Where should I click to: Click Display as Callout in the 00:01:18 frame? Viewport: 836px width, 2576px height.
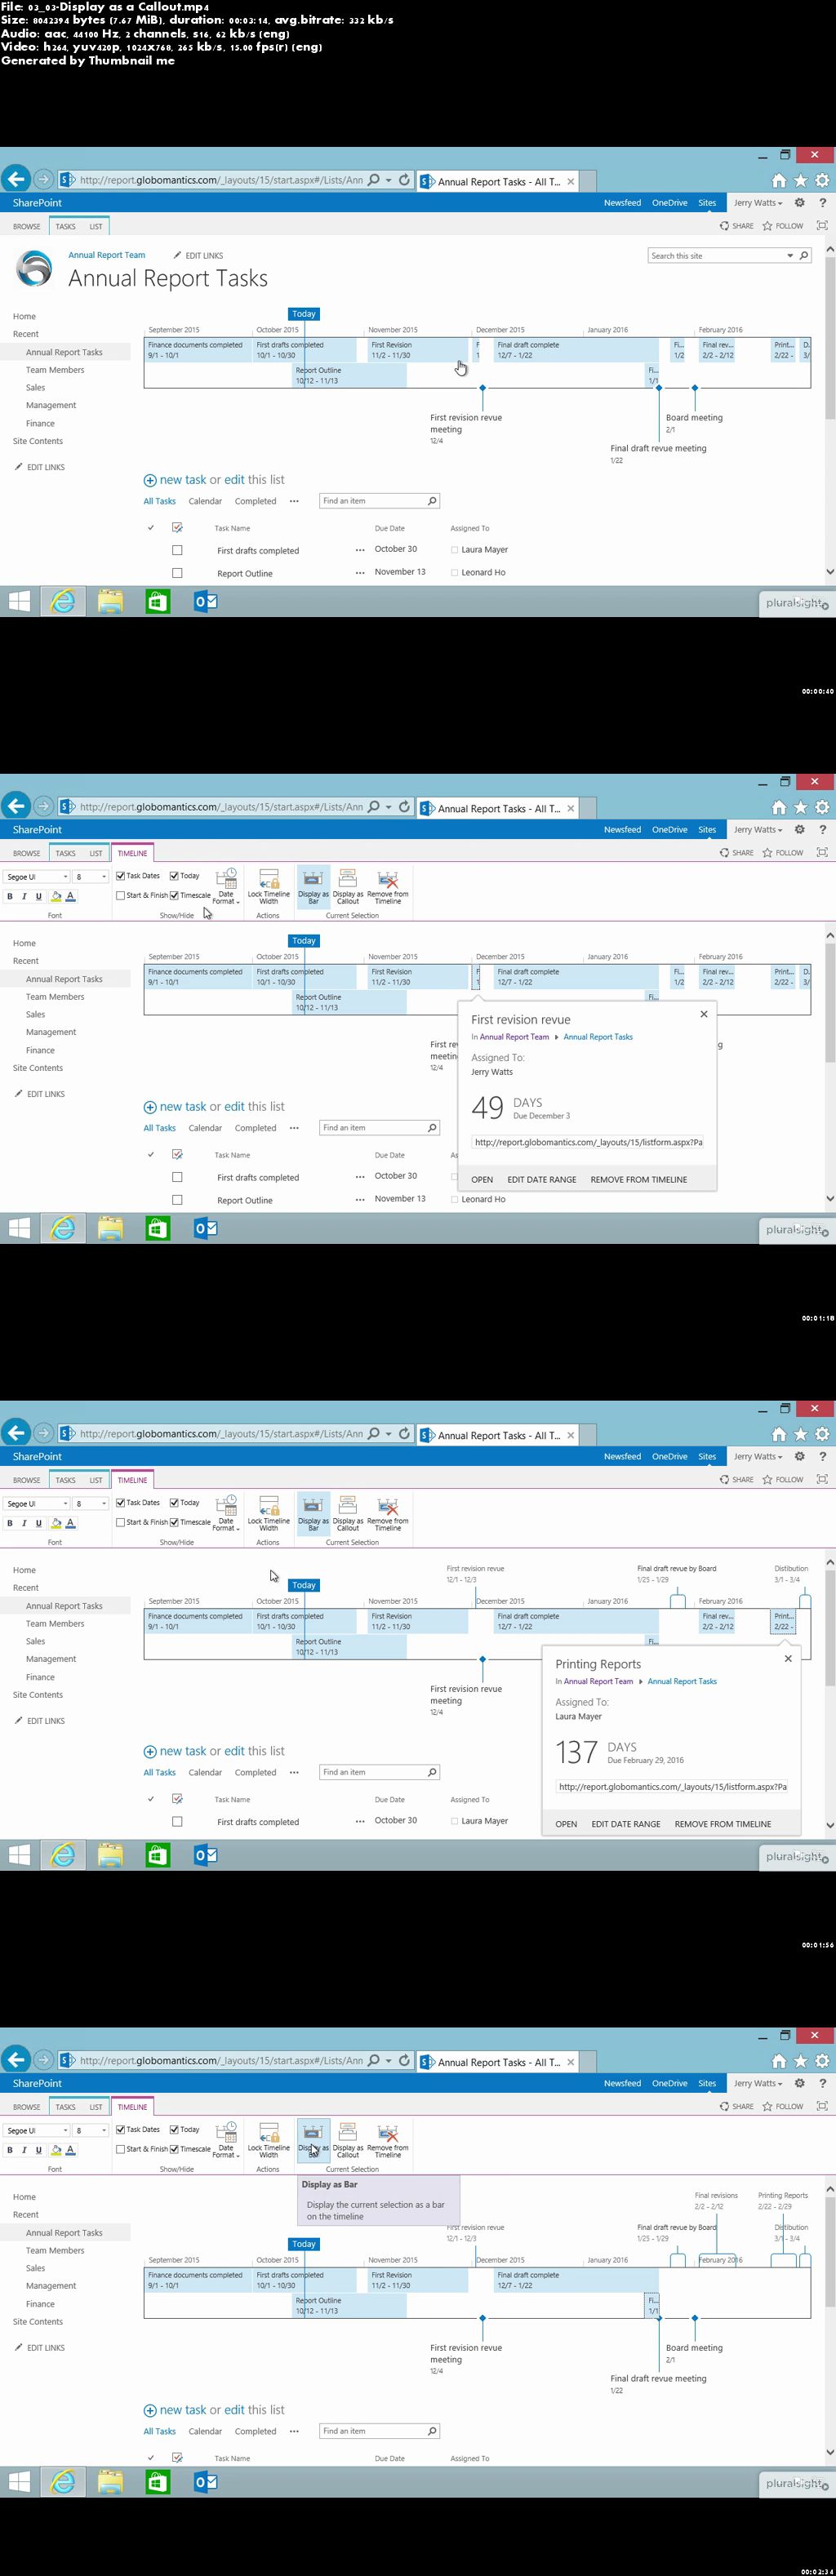(348, 886)
